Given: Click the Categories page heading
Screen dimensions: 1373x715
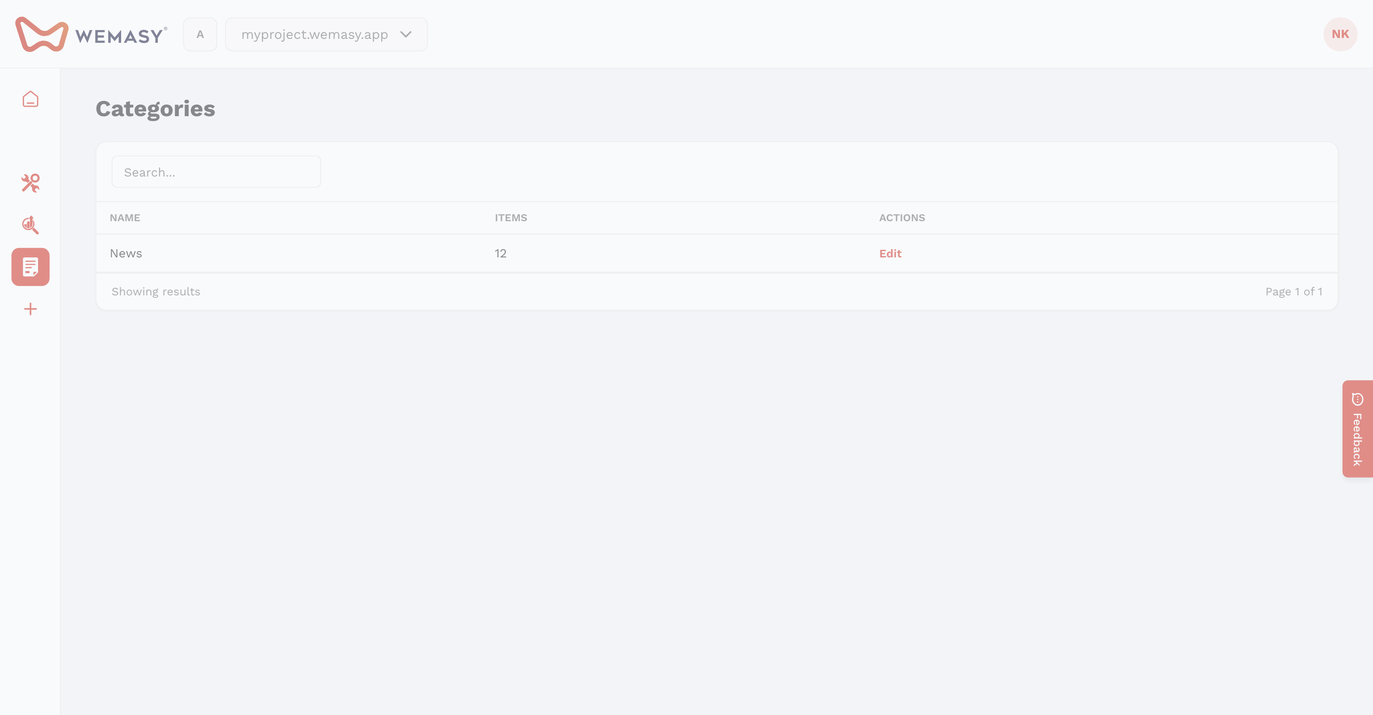Looking at the screenshot, I should [155, 109].
